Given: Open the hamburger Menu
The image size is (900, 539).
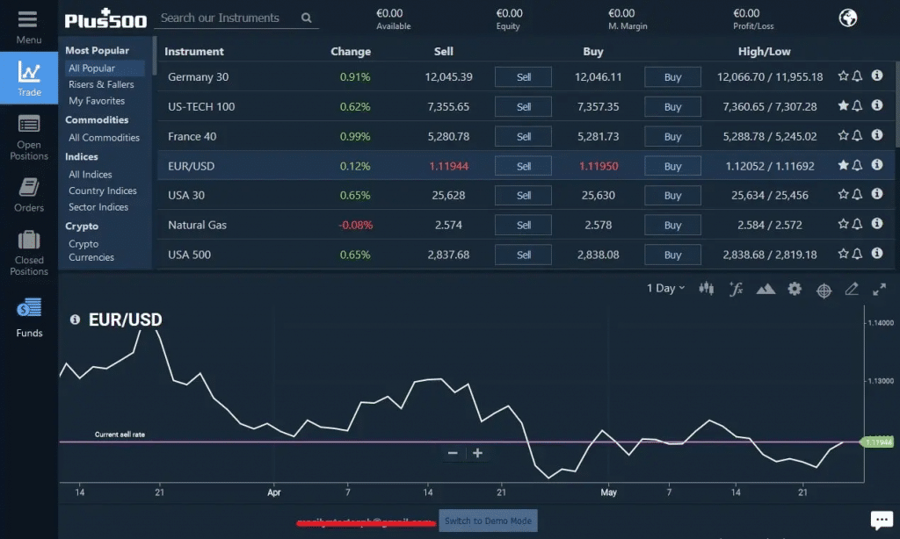Looking at the screenshot, I should [28, 25].
